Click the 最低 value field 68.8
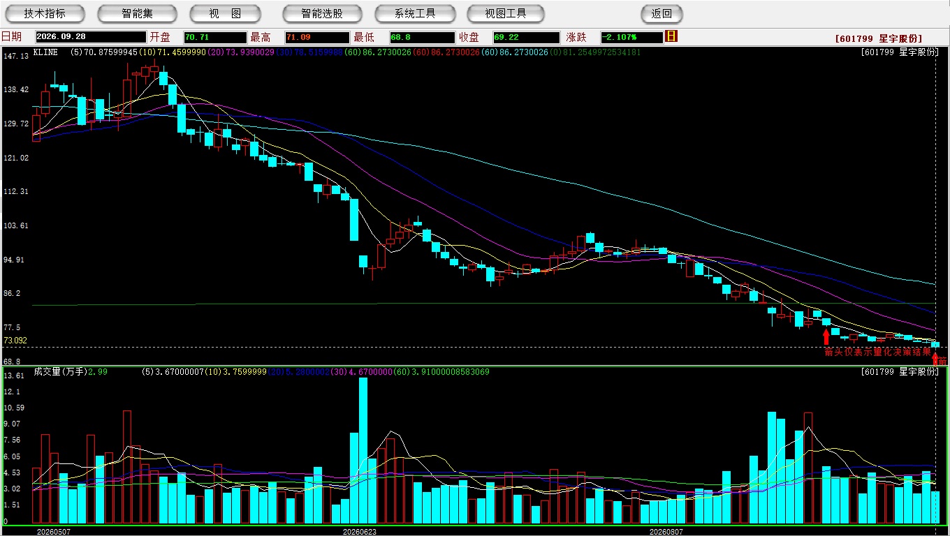 422,37
